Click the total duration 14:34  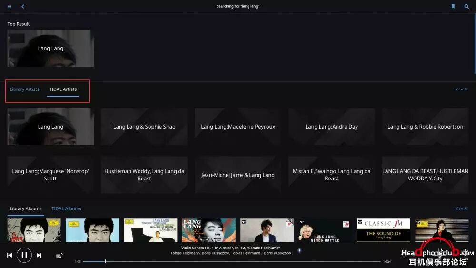pos(387,262)
